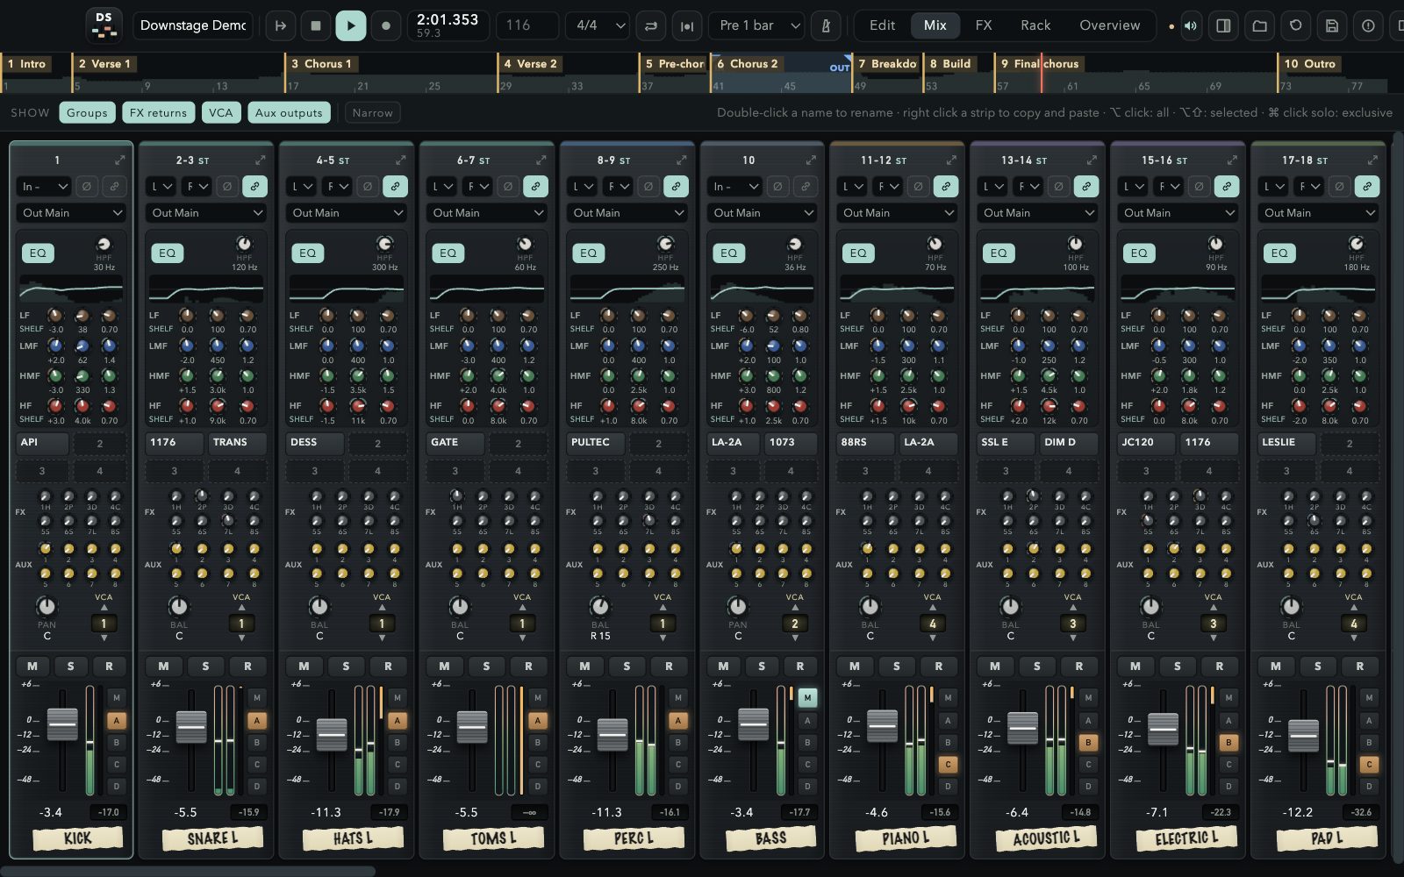The image size is (1404, 877).
Task: Open the In - input dropdown on channel 10
Action: 736,186
